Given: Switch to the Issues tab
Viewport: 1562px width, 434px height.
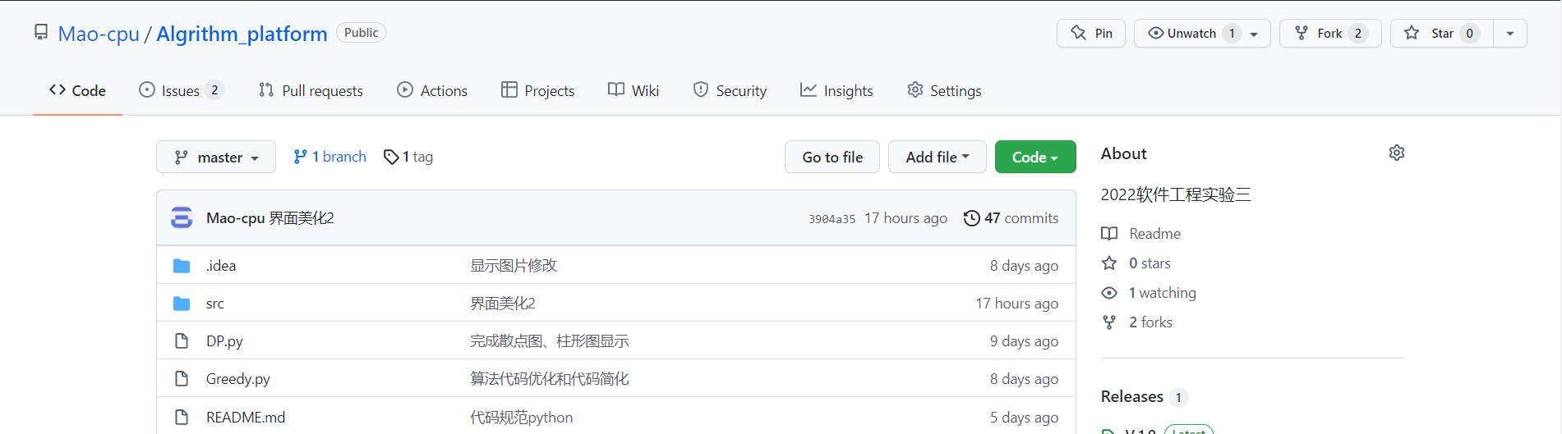Looking at the screenshot, I should click(x=181, y=91).
